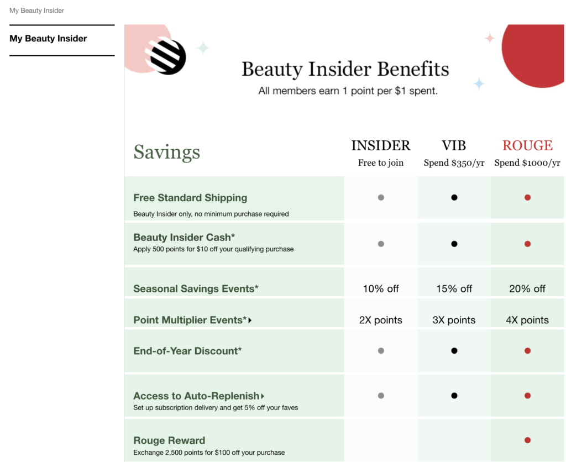Expand the Point Multiplier Events details

[x=250, y=320]
